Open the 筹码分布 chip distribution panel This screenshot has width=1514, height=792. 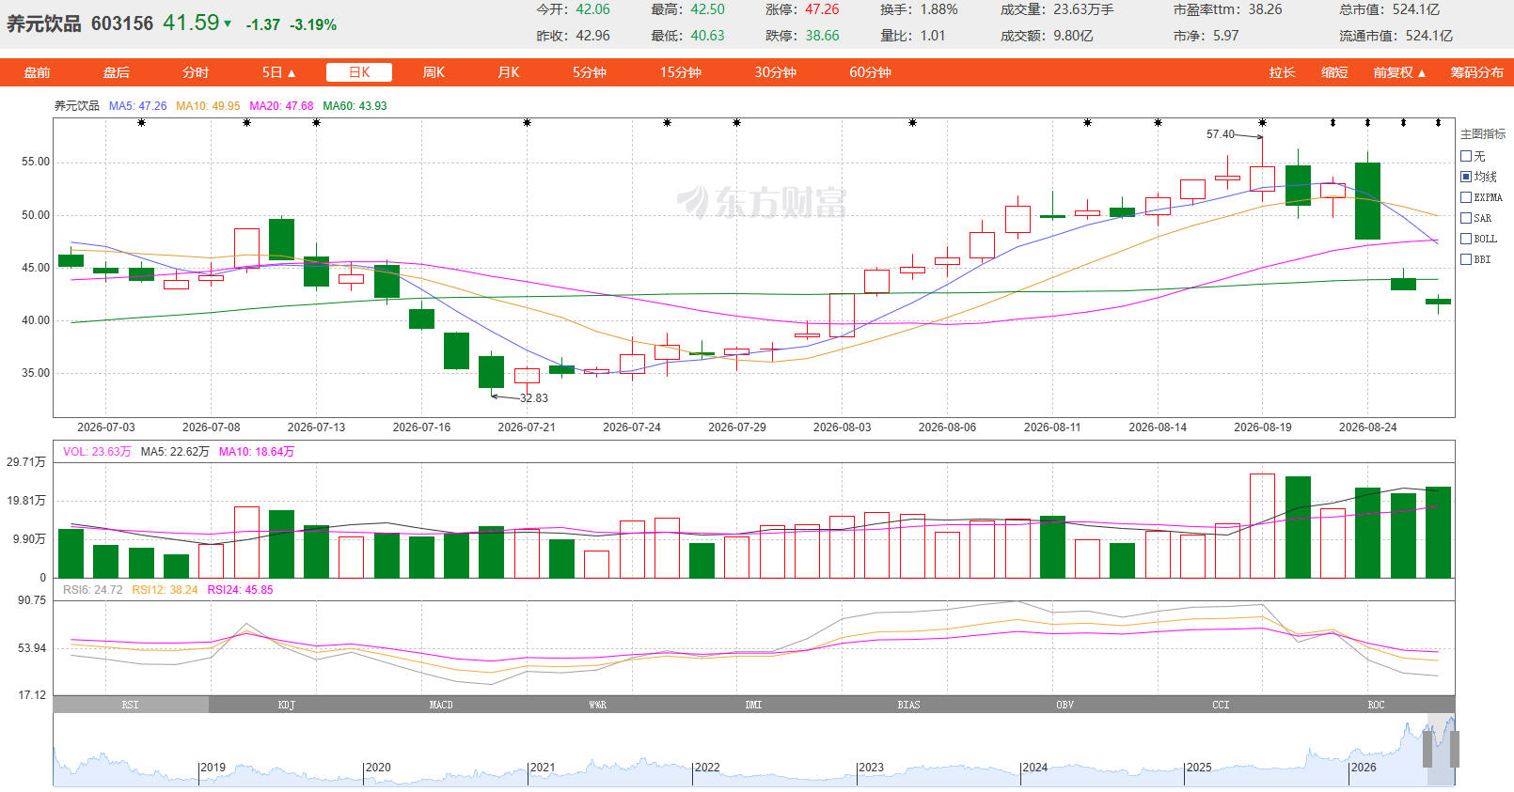tap(1476, 72)
